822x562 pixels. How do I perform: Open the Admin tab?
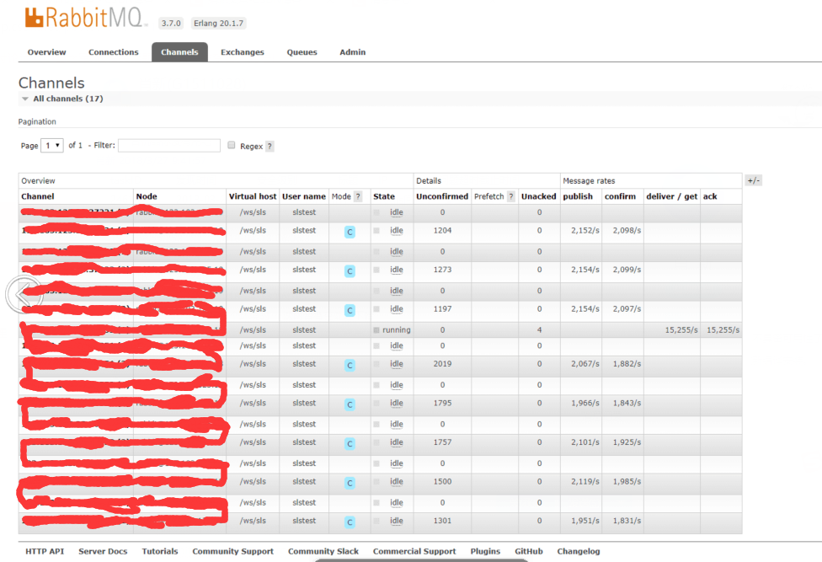pos(352,52)
